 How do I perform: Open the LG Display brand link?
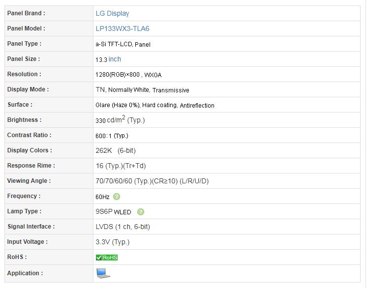(x=113, y=13)
